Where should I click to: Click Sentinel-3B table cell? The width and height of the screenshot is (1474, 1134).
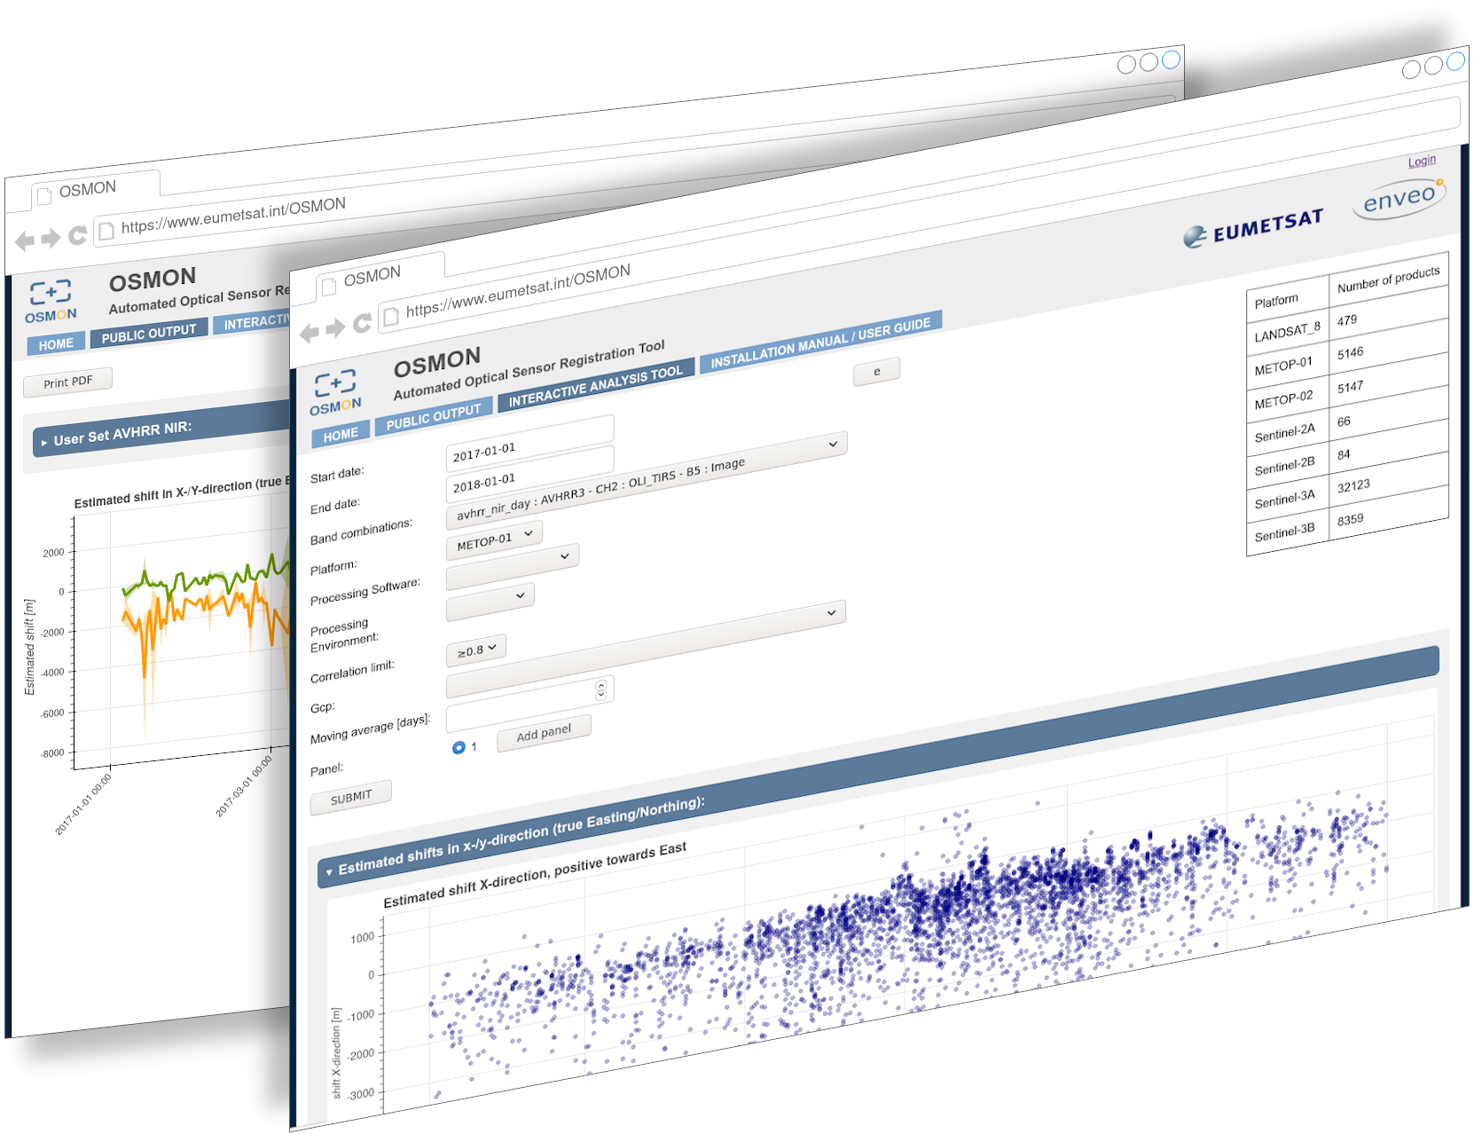1287,532
